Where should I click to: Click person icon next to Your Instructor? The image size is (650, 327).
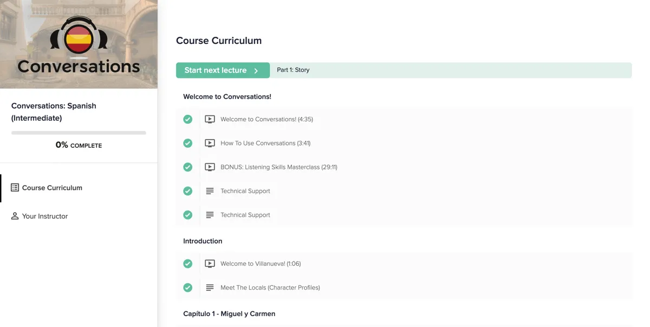(15, 216)
